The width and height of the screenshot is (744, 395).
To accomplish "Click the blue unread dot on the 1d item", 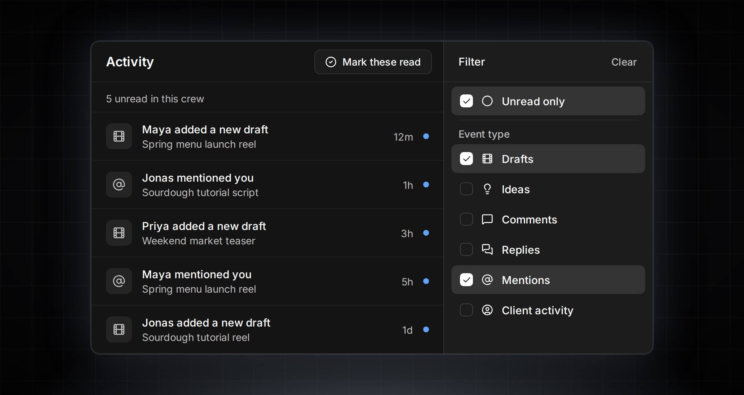I will click(426, 329).
